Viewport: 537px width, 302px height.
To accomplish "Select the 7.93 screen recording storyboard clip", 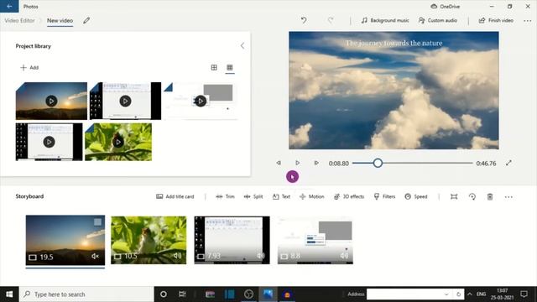I will coord(232,240).
